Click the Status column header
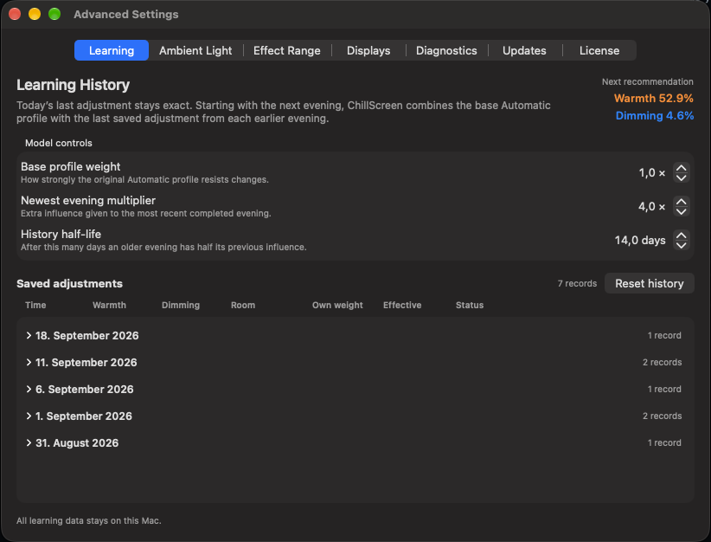 tap(470, 305)
